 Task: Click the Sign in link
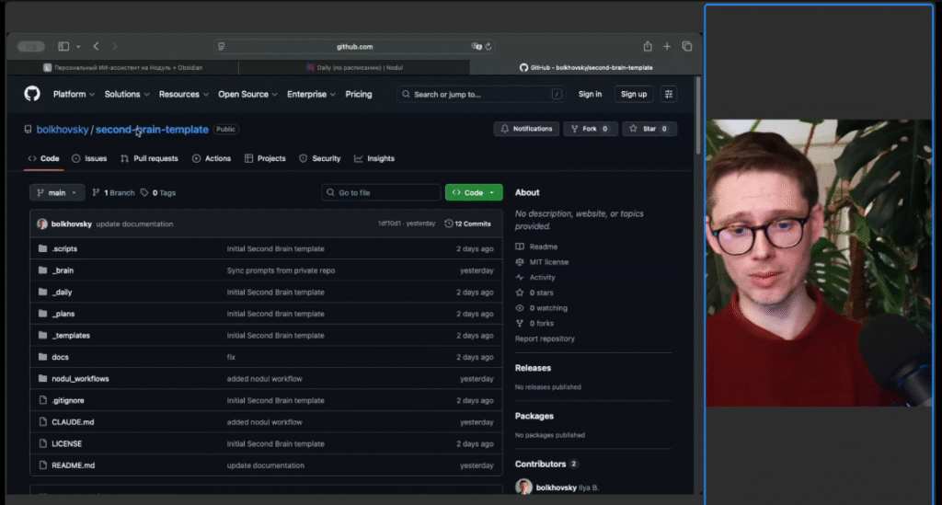tap(590, 94)
